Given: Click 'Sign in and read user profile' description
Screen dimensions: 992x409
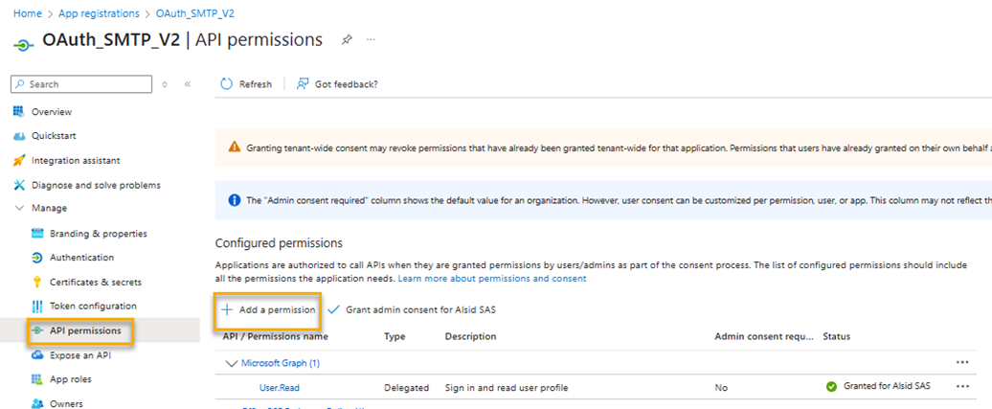Looking at the screenshot, I should tap(507, 388).
